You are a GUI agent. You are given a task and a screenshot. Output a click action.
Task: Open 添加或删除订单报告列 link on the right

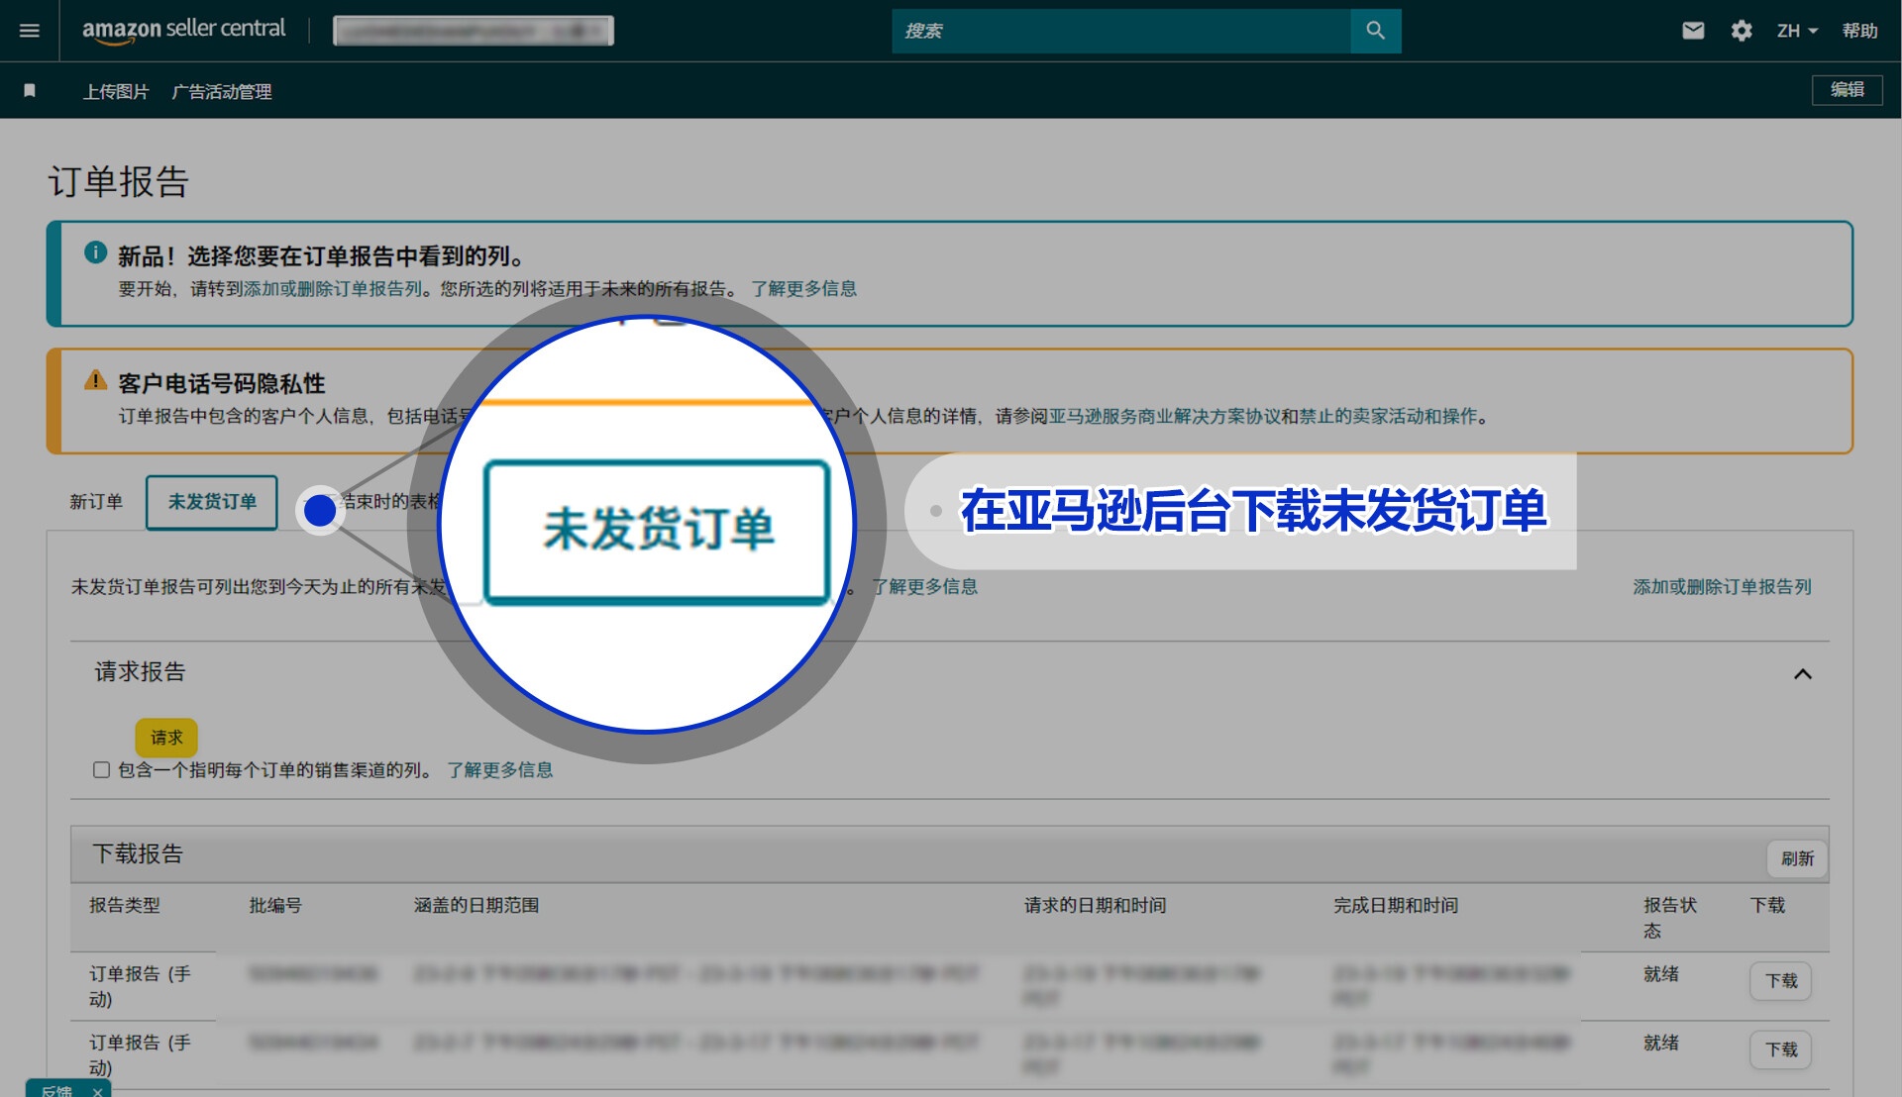coord(1722,586)
